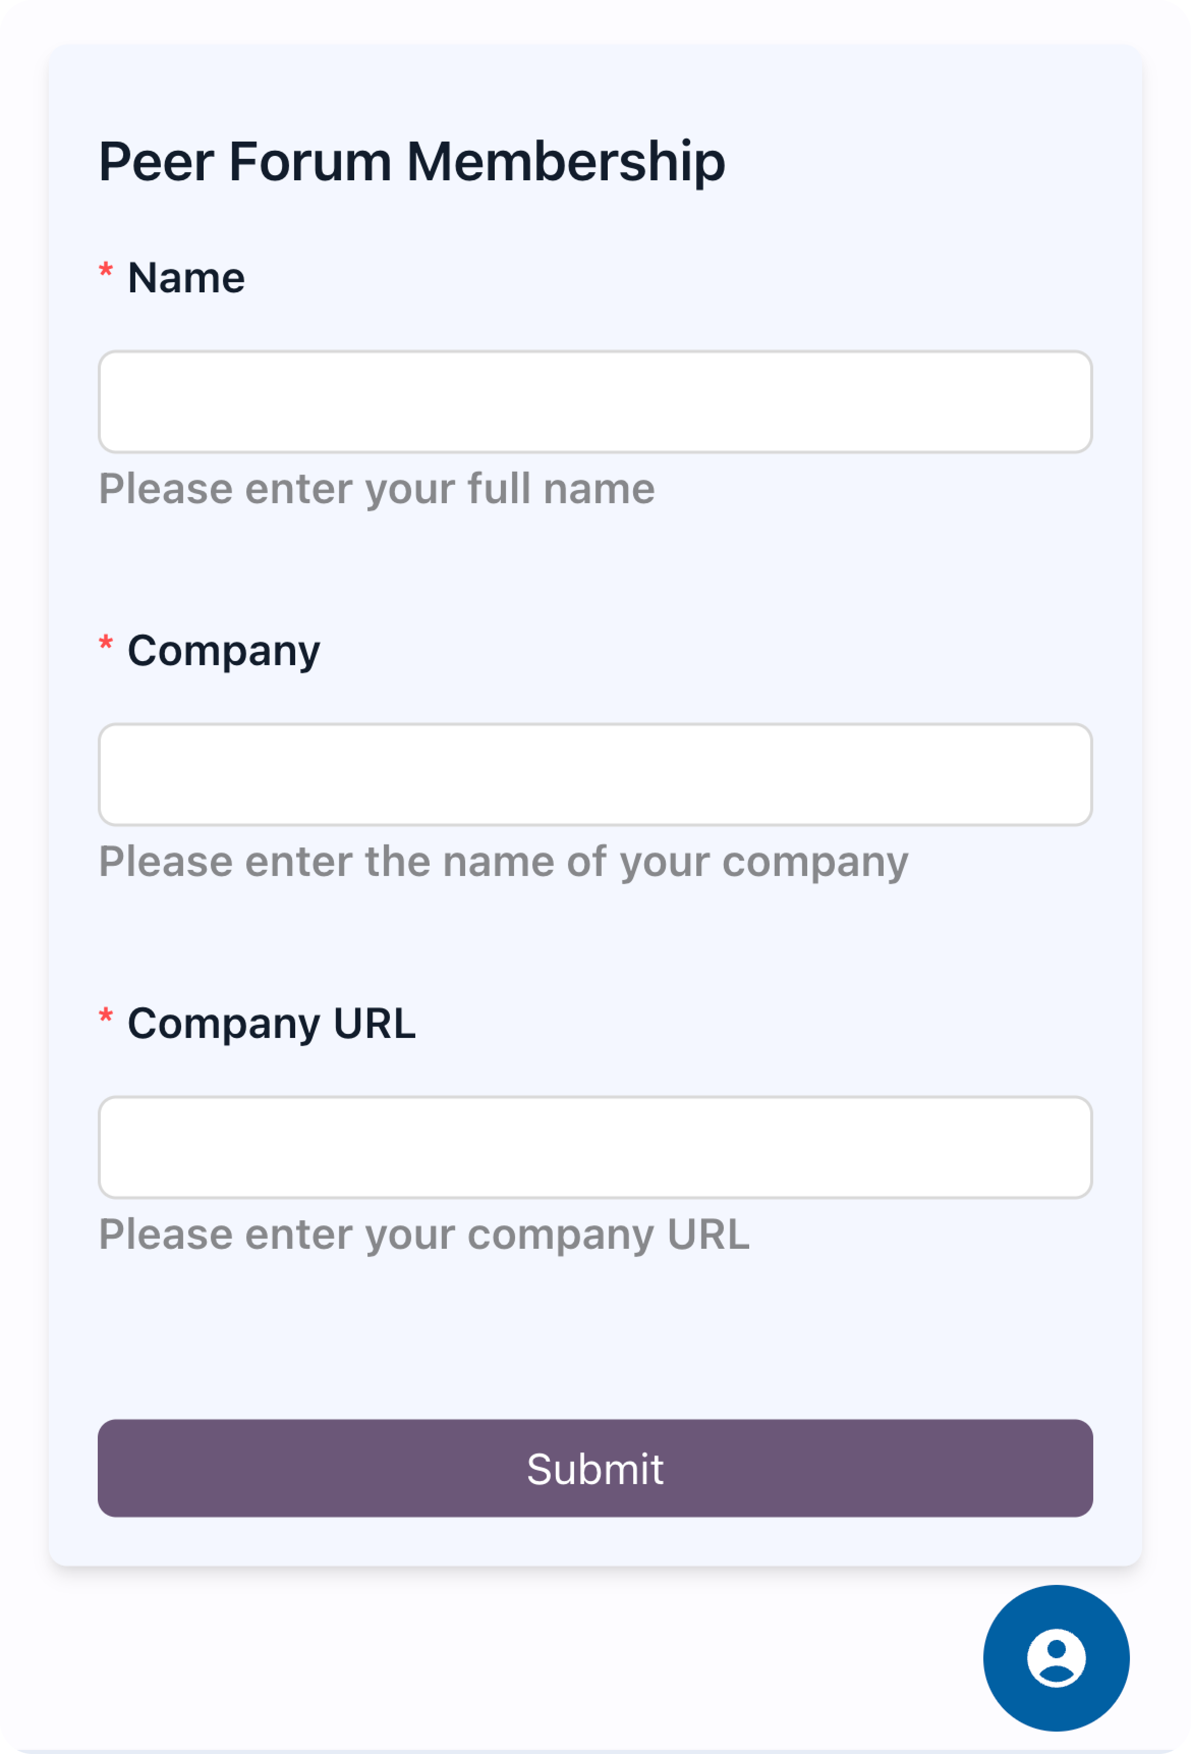
Task: Click the Name field label
Action: click(x=186, y=278)
